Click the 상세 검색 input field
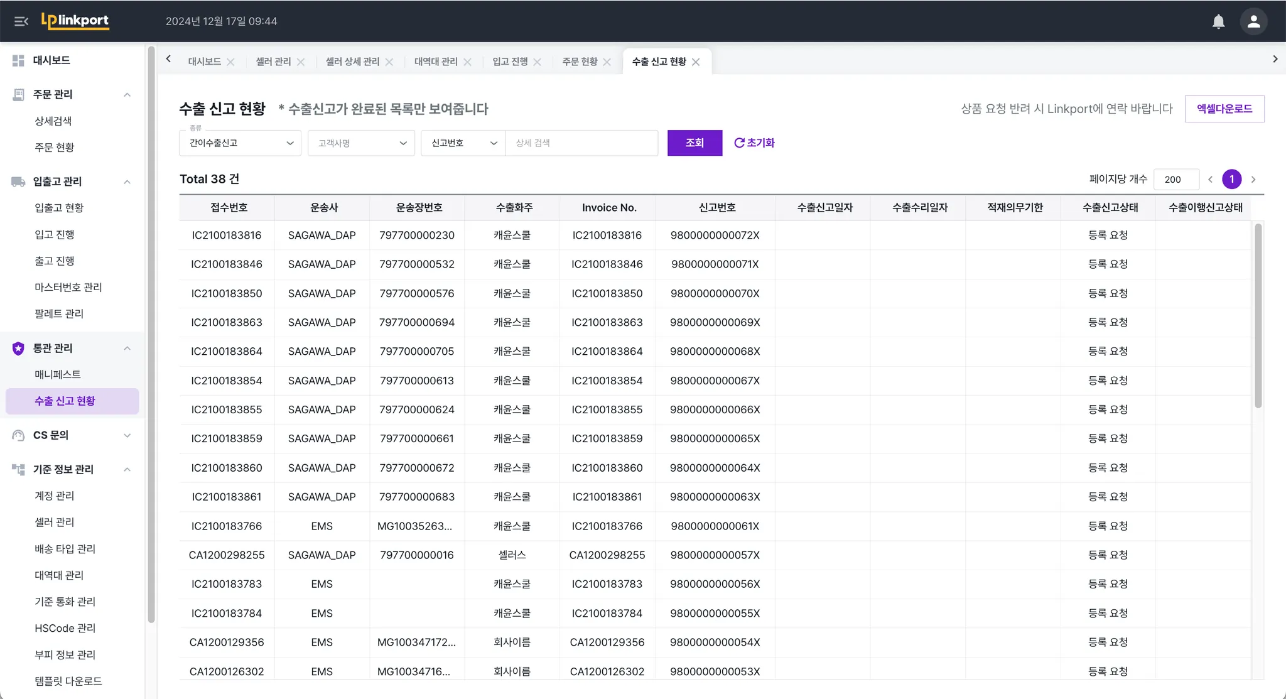Viewport: 1286px width, 699px height. [x=581, y=143]
